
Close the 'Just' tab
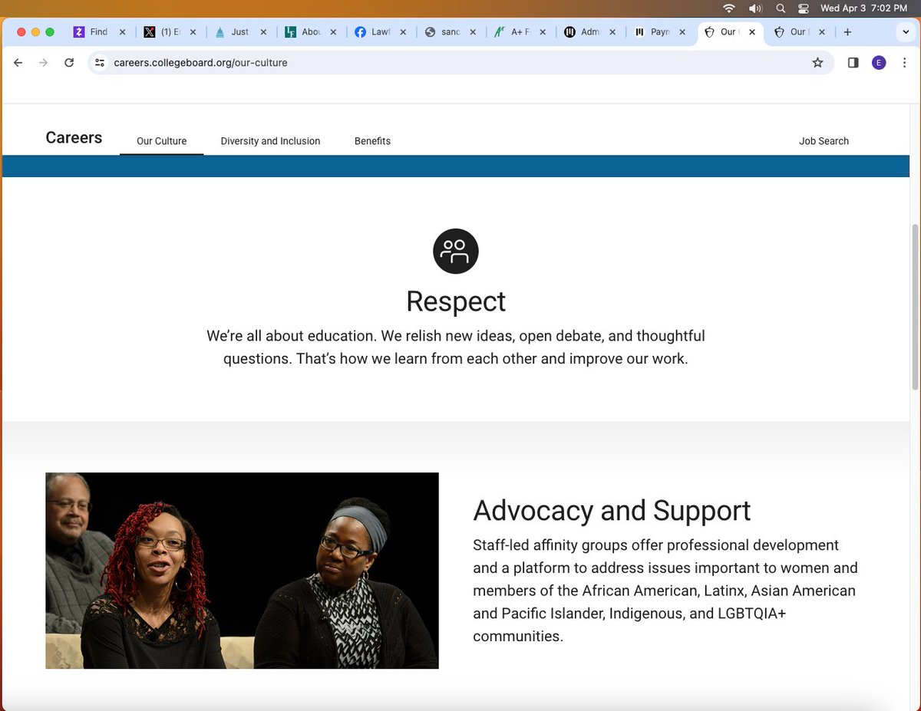tap(263, 32)
